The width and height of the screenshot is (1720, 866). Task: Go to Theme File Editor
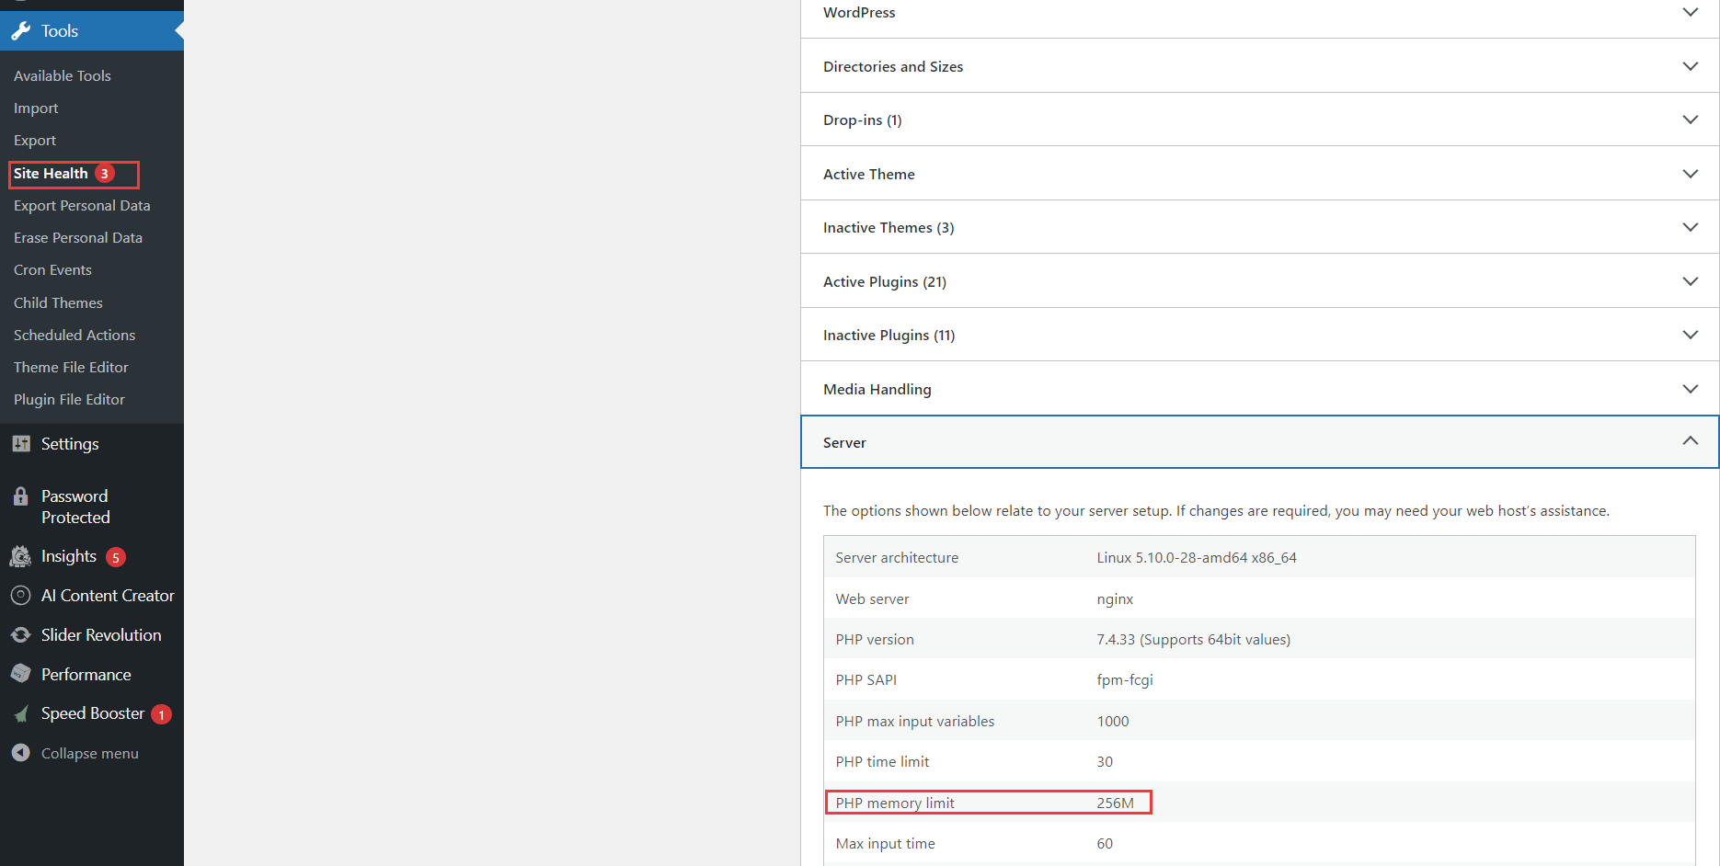pyautogui.click(x=71, y=367)
